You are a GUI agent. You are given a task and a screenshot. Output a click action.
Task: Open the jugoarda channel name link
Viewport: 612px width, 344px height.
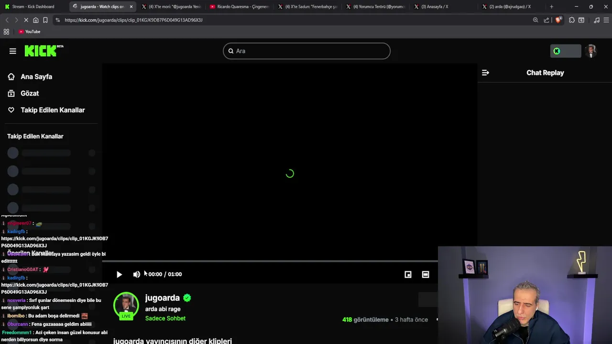163,298
